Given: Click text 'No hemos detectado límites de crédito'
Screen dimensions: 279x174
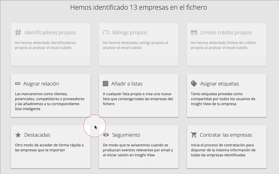Looking at the screenshot, I should pyautogui.click(x=223, y=45).
